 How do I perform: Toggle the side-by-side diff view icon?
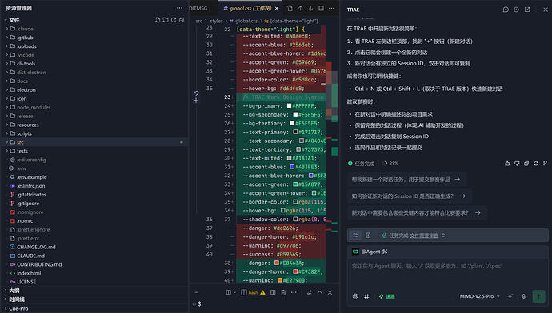coord(321,8)
